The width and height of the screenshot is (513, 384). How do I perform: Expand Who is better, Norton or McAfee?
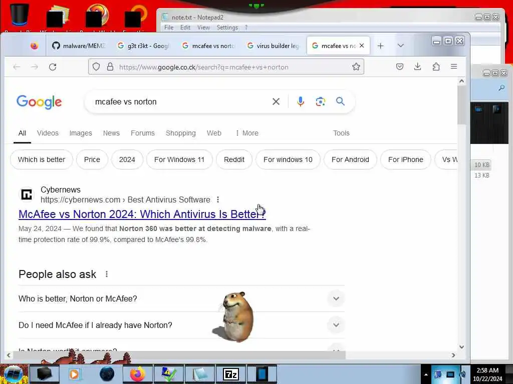(181, 298)
